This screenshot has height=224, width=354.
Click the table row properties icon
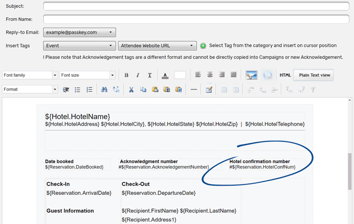224,90
